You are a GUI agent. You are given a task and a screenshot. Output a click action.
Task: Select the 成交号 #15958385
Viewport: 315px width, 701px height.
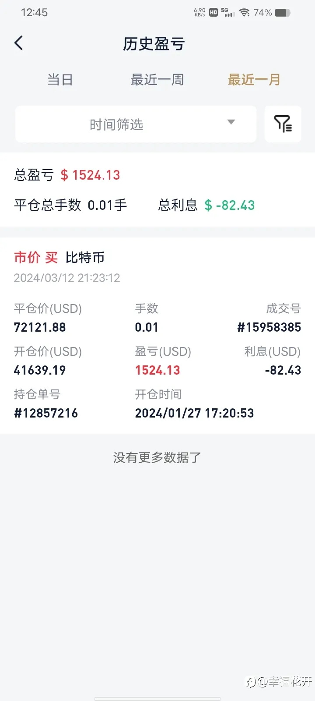[x=269, y=327]
